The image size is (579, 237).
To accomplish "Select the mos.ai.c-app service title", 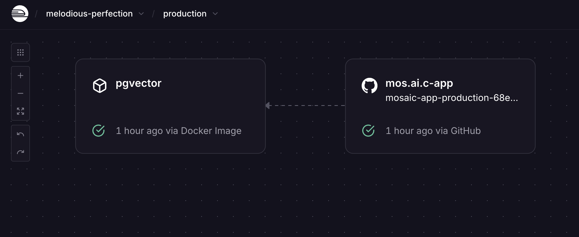I will coord(419,83).
